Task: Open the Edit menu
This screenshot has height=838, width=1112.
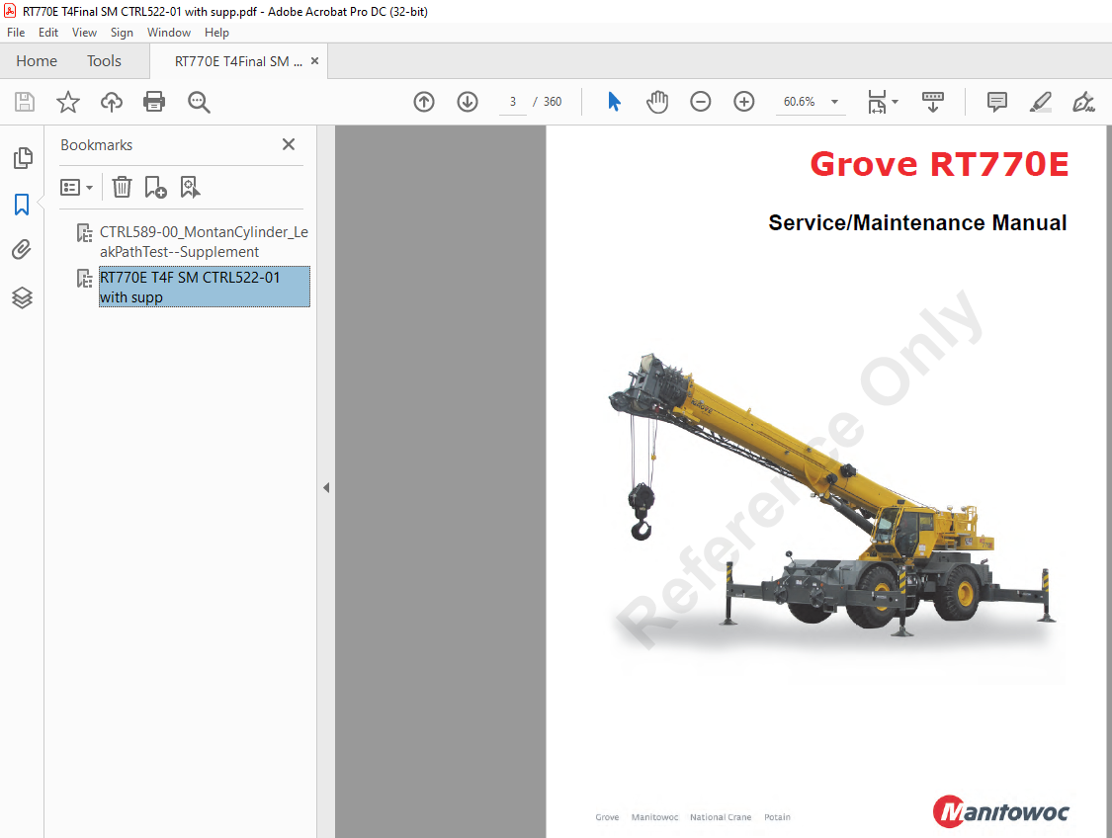Action: (x=48, y=33)
